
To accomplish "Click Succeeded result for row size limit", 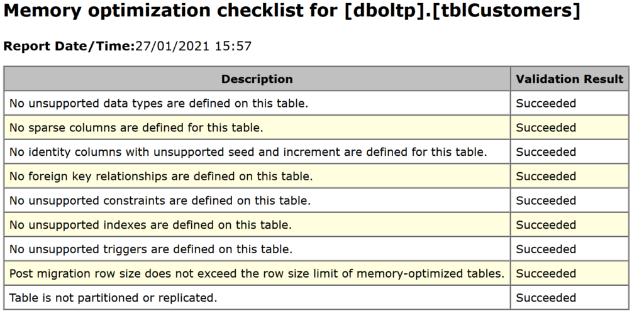I will 546,273.
